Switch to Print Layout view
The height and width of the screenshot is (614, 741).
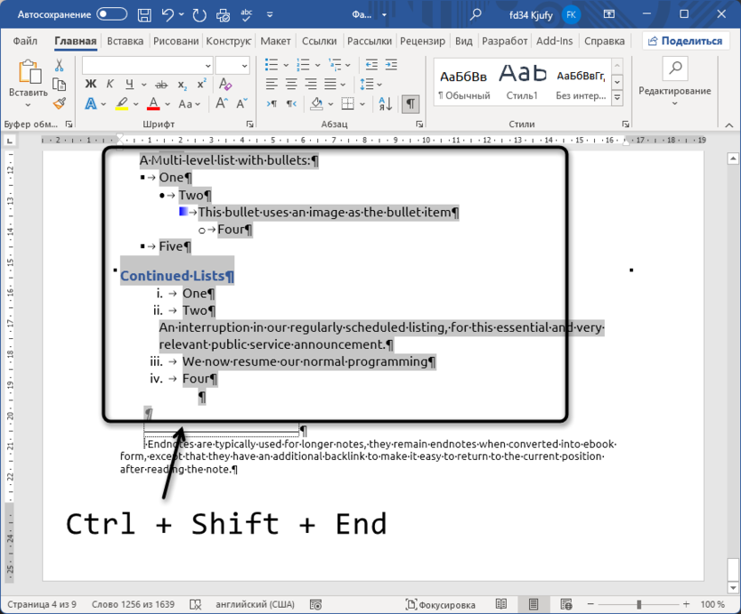click(533, 604)
